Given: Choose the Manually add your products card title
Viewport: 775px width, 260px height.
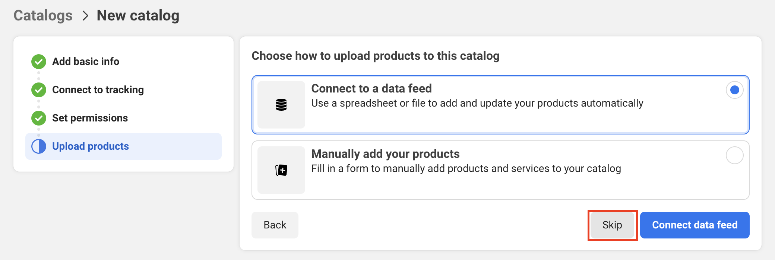Looking at the screenshot, I should pos(385,154).
